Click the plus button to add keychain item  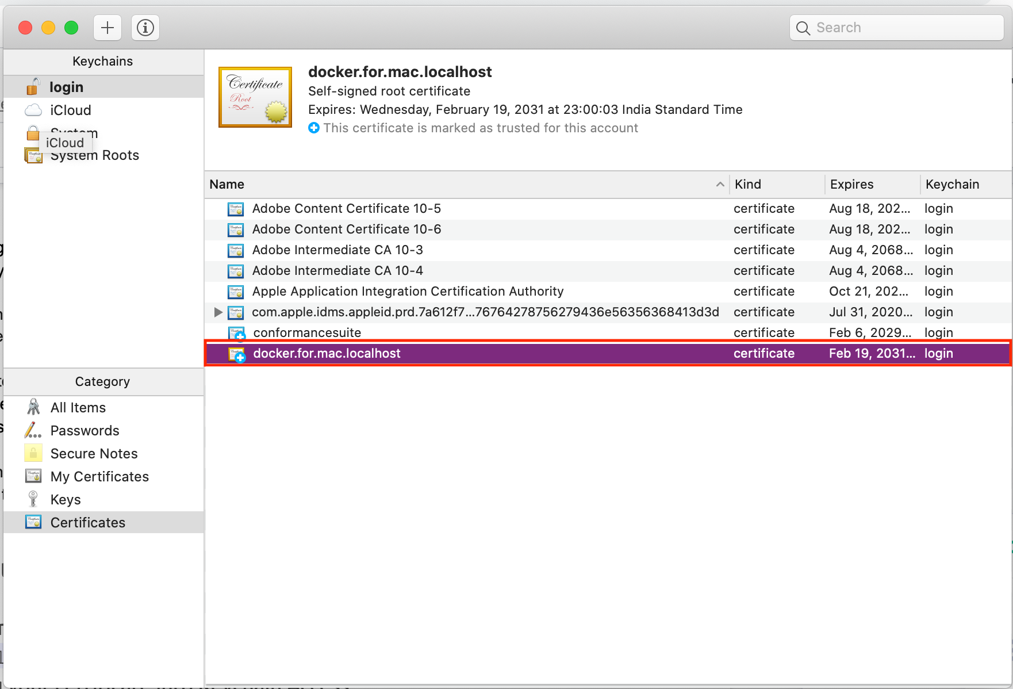tap(108, 28)
